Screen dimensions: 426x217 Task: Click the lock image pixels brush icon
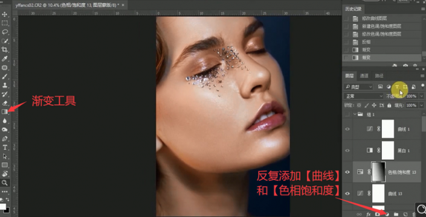[367, 105]
